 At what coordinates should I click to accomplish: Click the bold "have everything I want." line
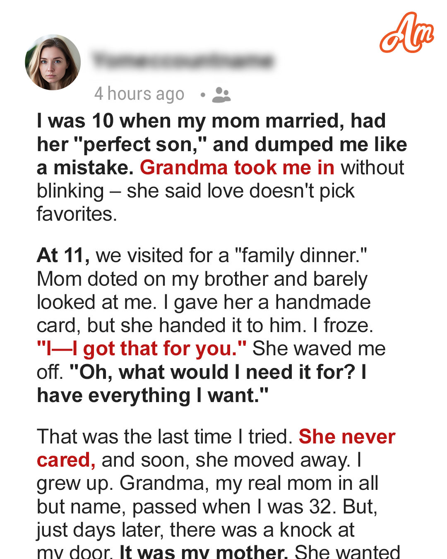point(152,395)
